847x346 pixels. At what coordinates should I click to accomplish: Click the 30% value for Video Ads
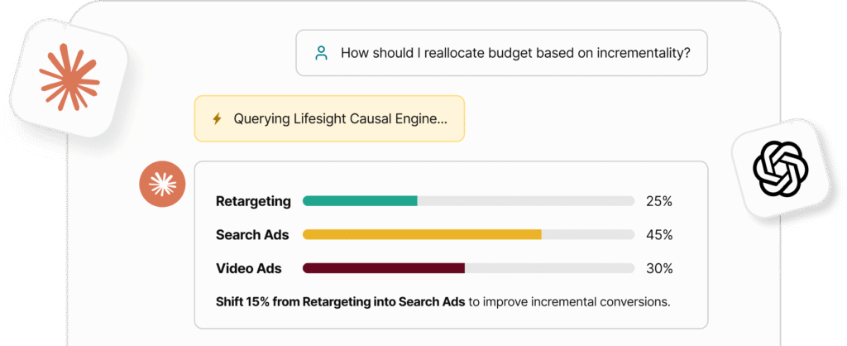pos(659,268)
